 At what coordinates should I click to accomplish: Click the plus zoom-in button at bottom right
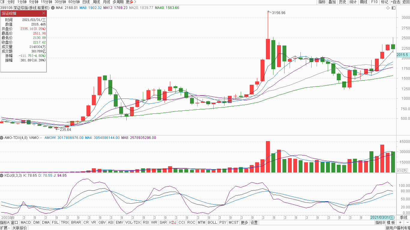coord(400,223)
